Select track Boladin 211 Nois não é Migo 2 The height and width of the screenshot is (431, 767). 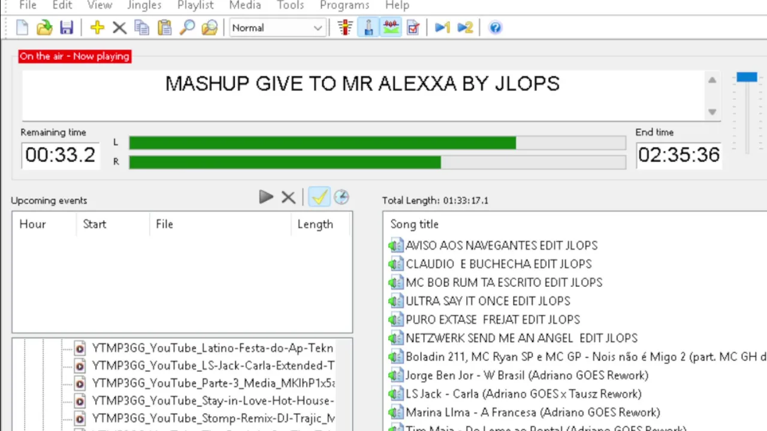pyautogui.click(x=586, y=357)
